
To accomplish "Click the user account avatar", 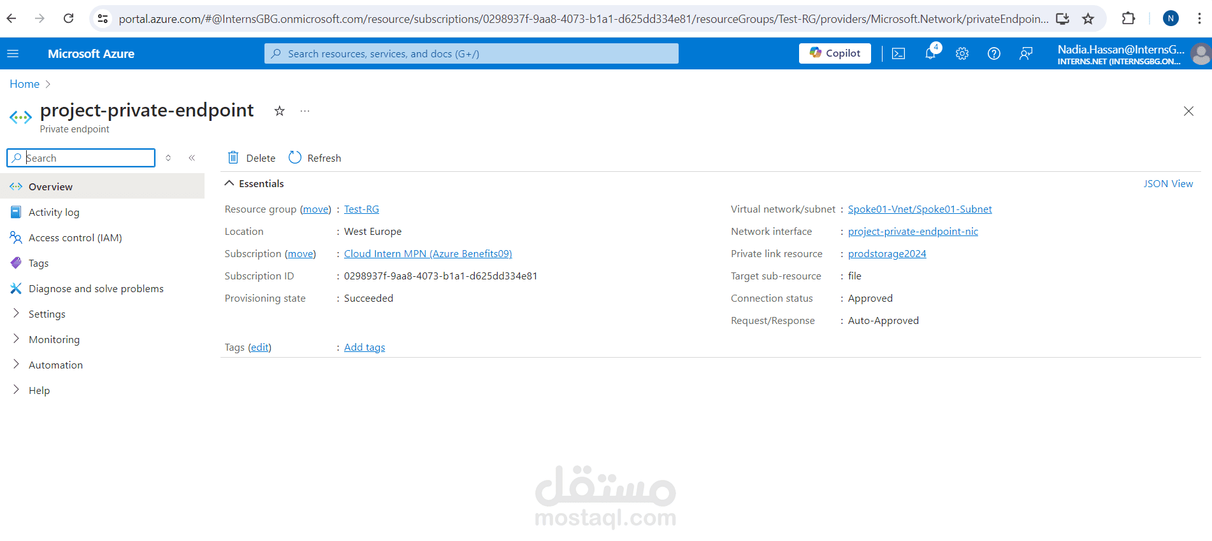I will coord(1201,54).
